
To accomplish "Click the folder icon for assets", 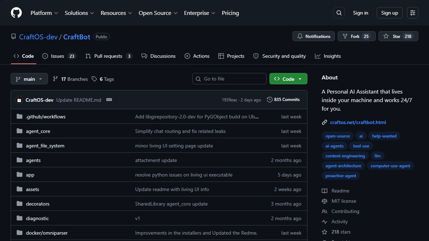I will [x=20, y=189].
